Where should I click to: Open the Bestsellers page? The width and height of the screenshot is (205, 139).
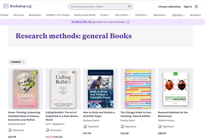(35, 15)
